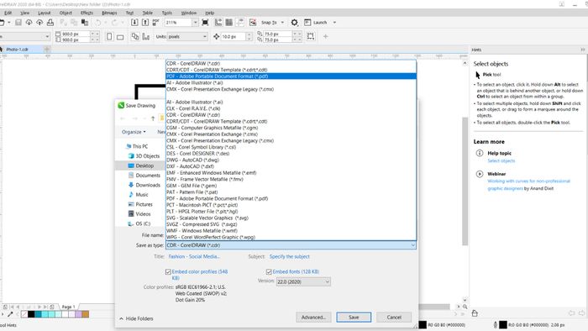Image resolution: width=588 pixels, height=331 pixels.
Task: Toggle the Show rulers icon
Action: 218,23
